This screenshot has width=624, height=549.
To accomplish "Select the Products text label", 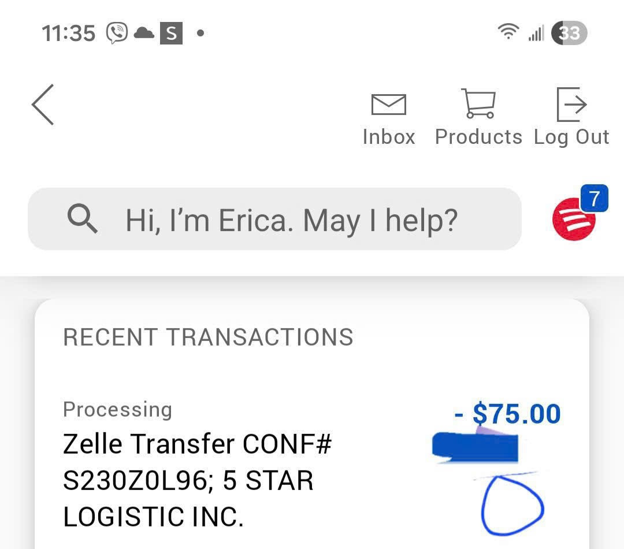I will click(478, 137).
